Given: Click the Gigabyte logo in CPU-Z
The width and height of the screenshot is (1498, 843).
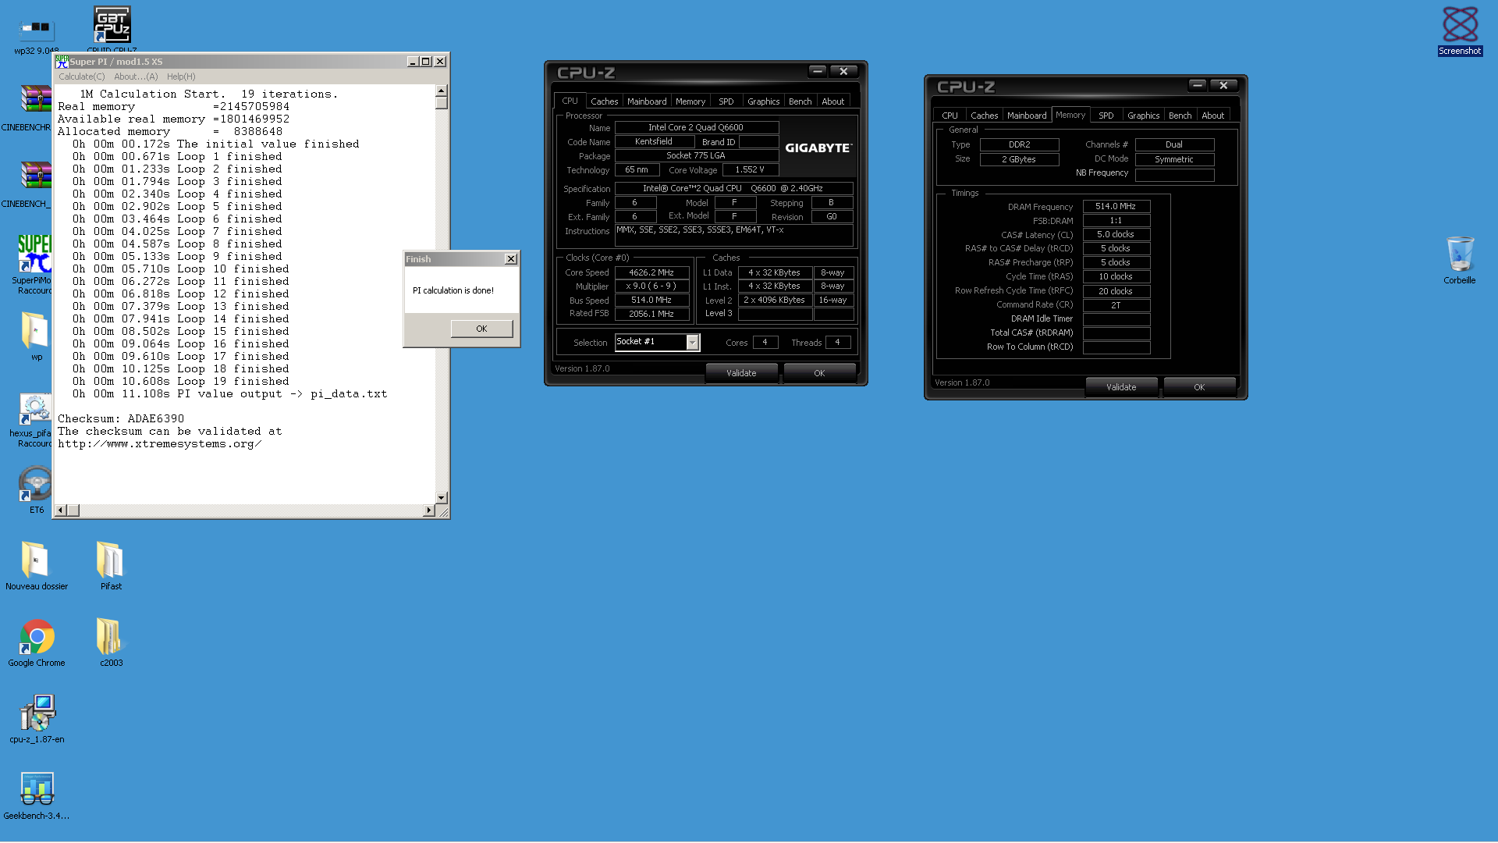Looking at the screenshot, I should click(818, 148).
